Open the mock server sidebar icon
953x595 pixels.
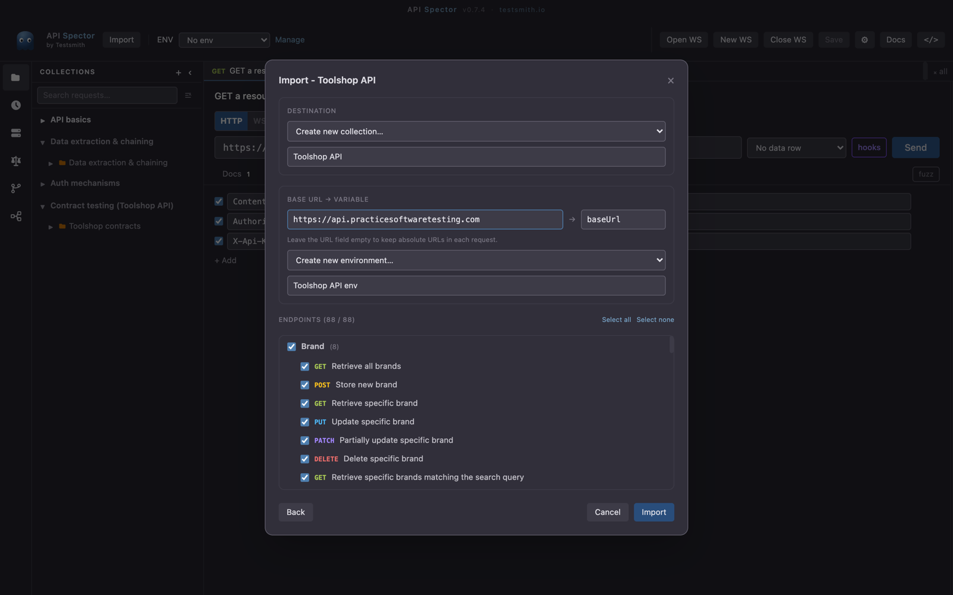pos(16,133)
